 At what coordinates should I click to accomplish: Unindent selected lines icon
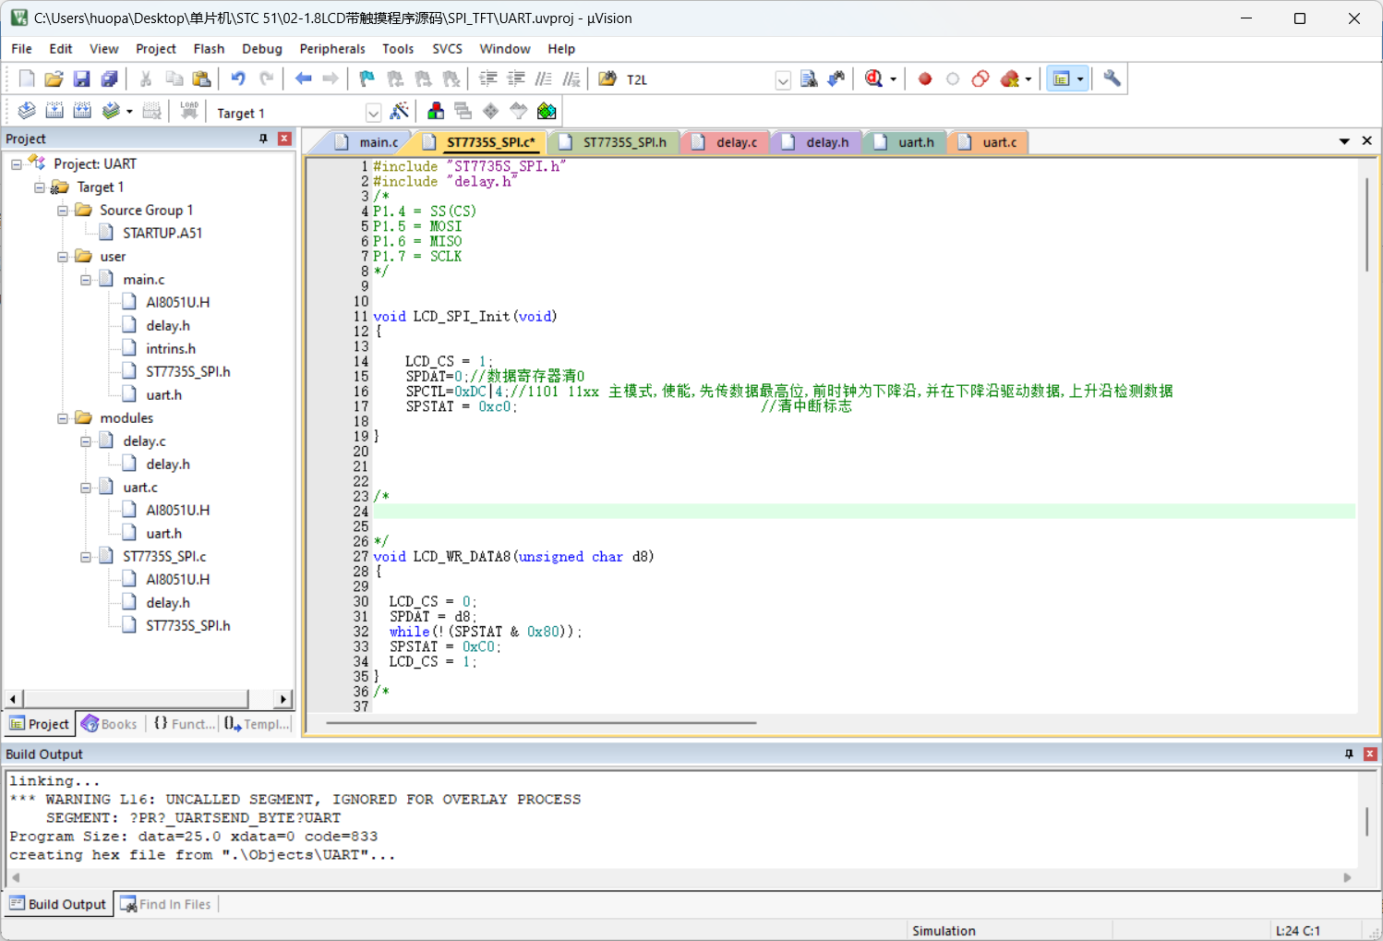[516, 79]
